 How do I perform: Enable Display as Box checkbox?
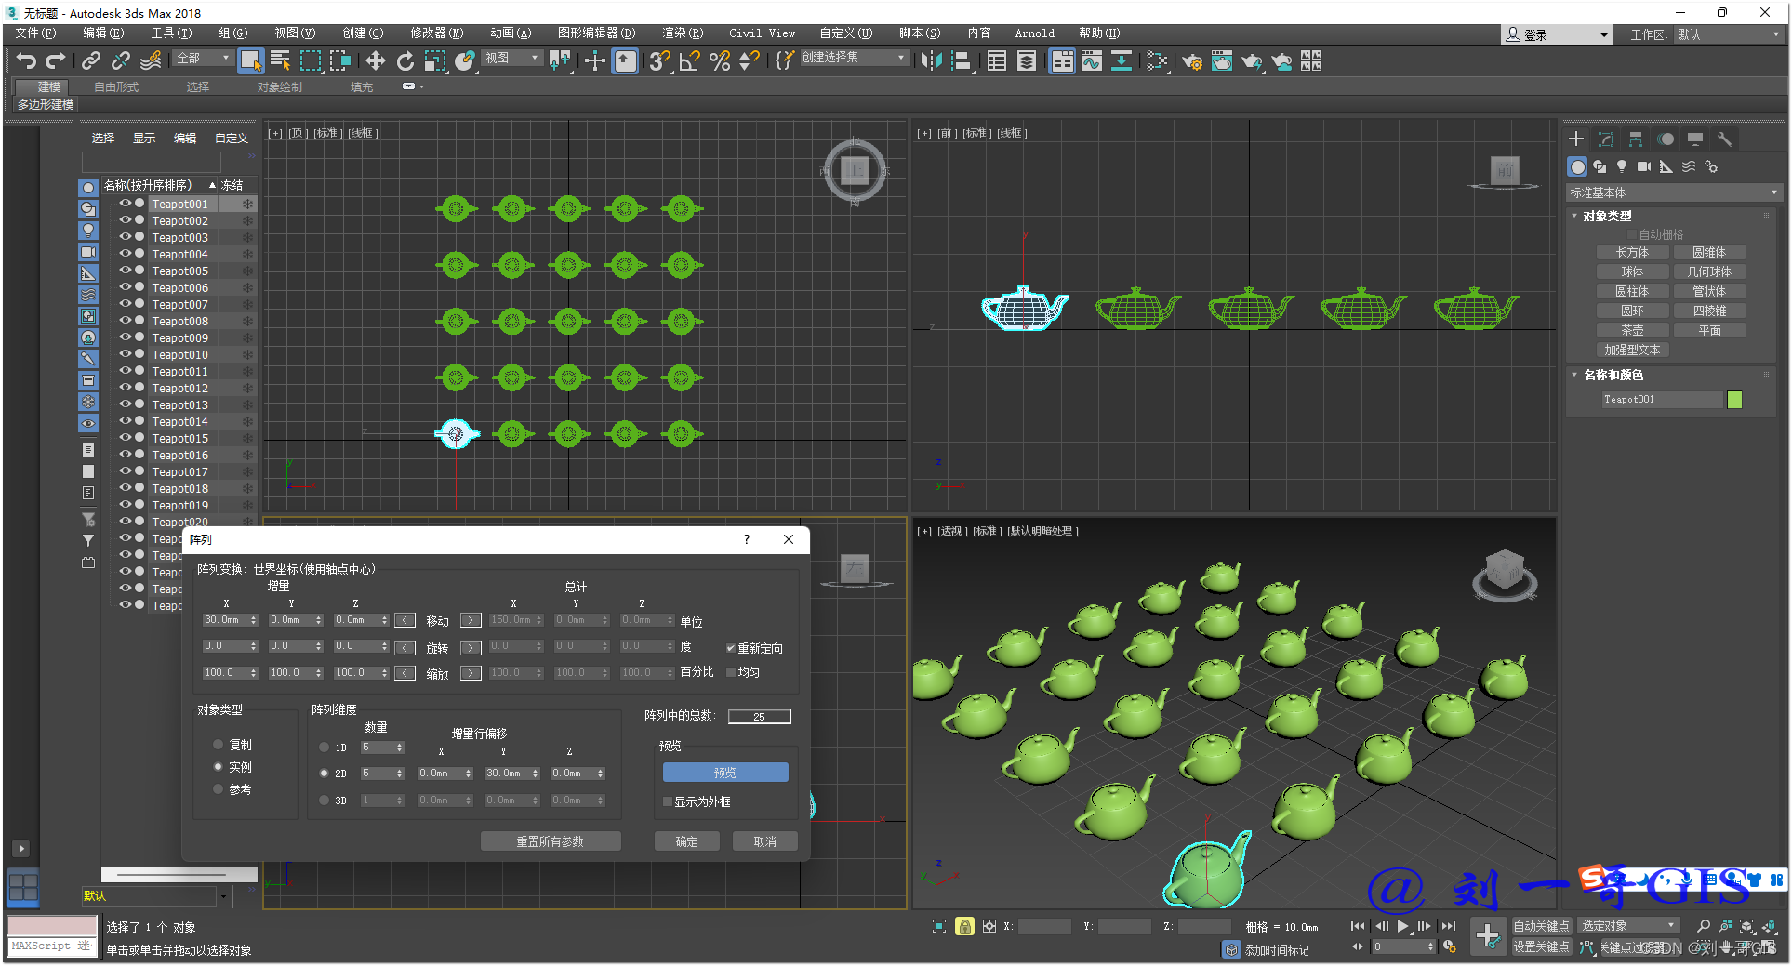(668, 801)
